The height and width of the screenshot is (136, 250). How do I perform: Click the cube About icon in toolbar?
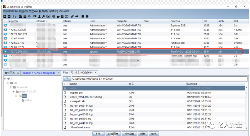point(87,16)
